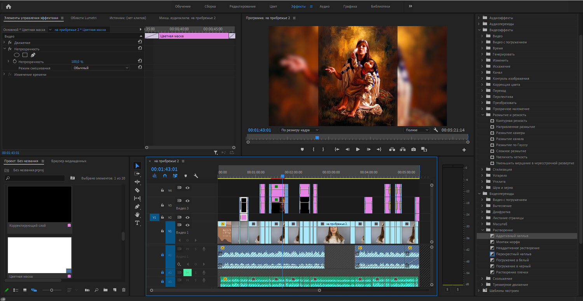Toggle lock on track V4
Image resolution: width=583 pixels, height=301 pixels.
click(x=162, y=190)
